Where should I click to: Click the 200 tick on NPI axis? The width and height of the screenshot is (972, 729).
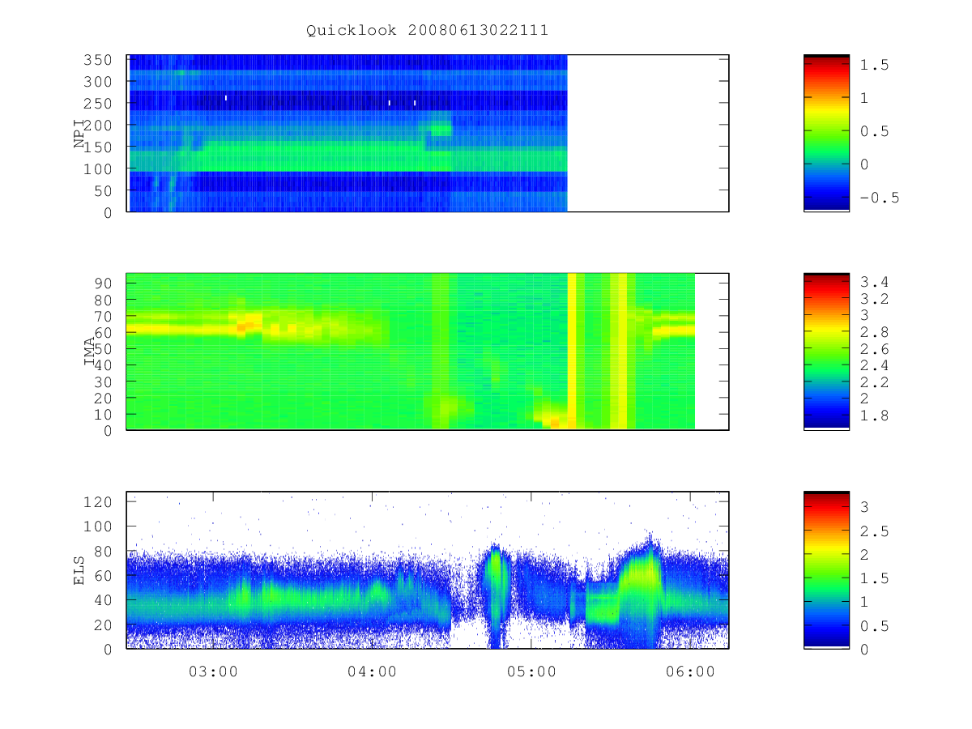pos(99,126)
